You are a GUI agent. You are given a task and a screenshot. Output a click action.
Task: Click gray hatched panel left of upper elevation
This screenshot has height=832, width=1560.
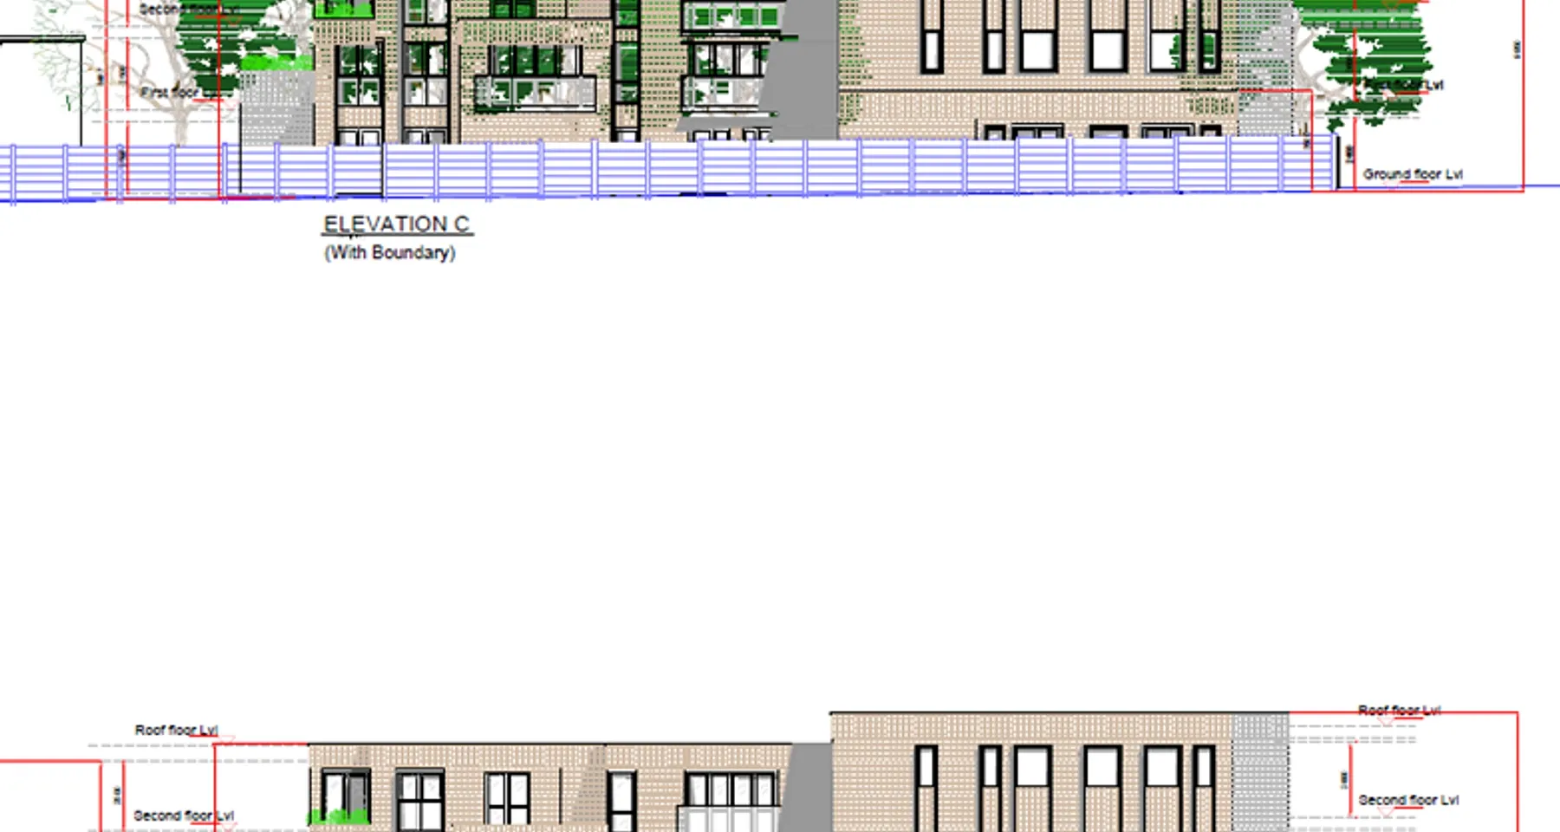[x=276, y=108]
